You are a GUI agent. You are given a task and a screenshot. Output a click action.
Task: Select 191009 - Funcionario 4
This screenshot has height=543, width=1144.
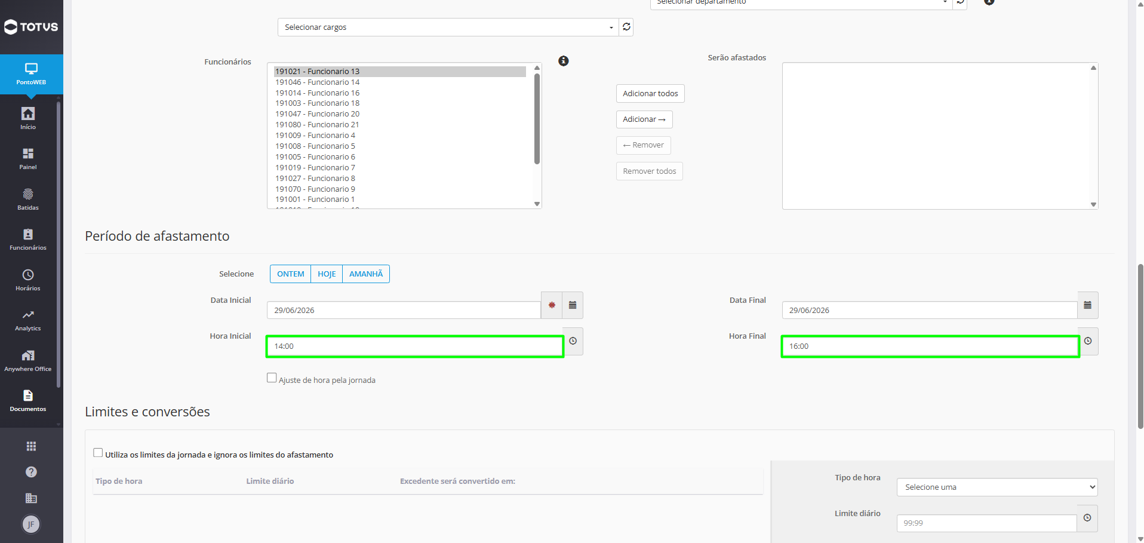(399, 136)
